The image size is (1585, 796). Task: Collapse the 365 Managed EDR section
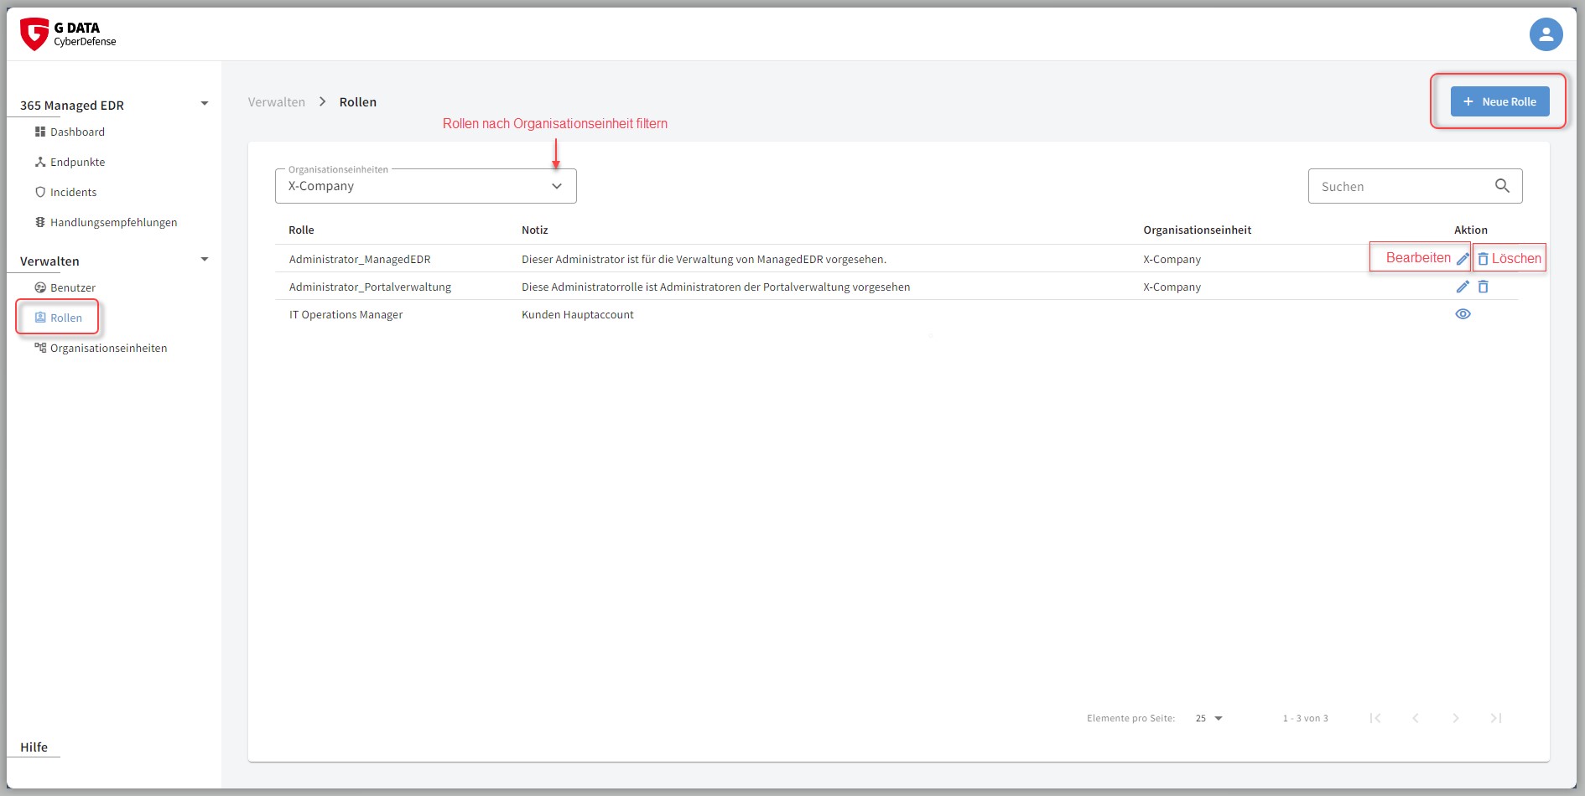coord(204,104)
